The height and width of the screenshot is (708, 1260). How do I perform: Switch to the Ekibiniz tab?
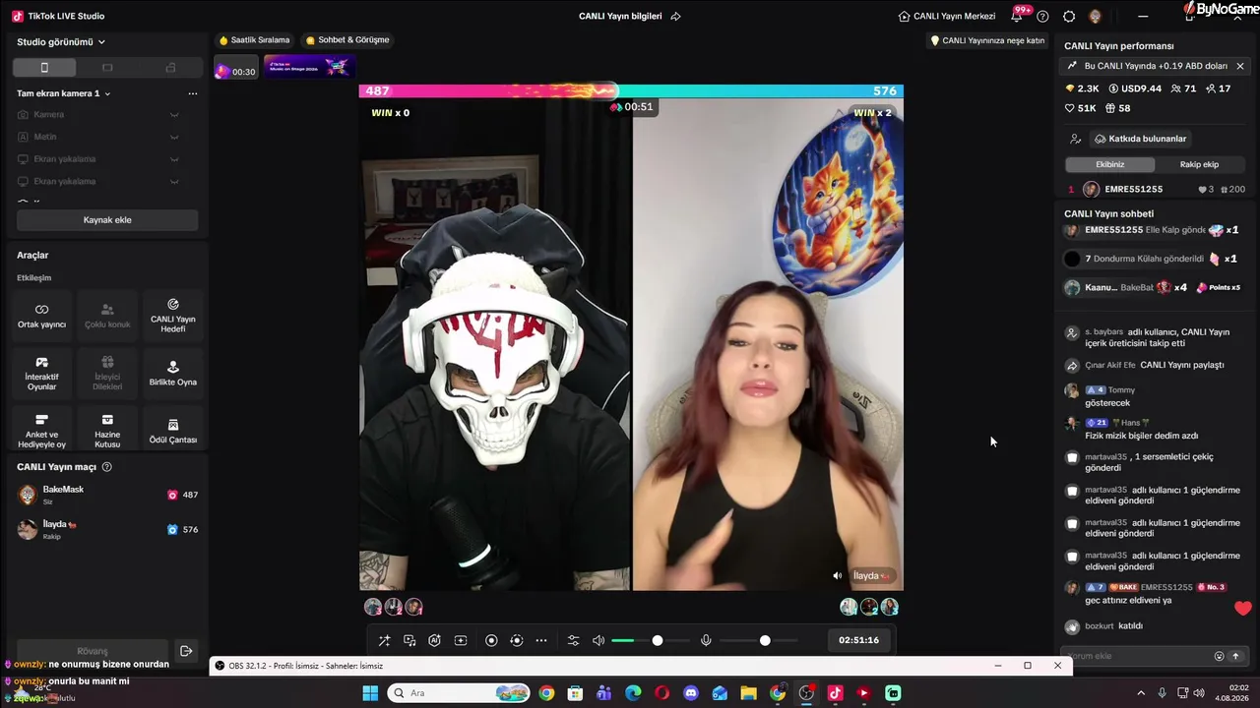click(1109, 164)
